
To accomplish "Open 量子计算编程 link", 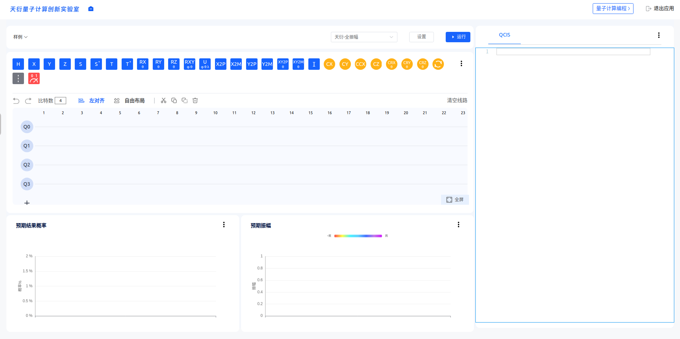I will click(613, 9).
